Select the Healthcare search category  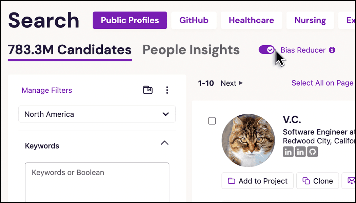tap(251, 20)
